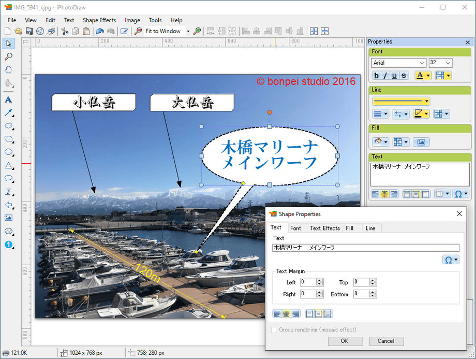
Task: Open the Arial font family dropdown
Action: point(422,63)
